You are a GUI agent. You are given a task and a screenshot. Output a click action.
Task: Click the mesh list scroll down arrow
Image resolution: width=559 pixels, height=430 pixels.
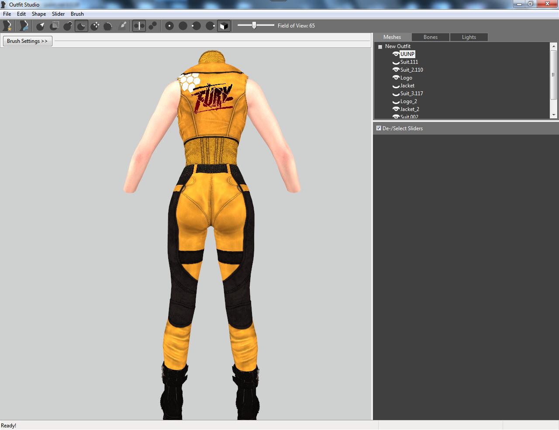tap(554, 115)
